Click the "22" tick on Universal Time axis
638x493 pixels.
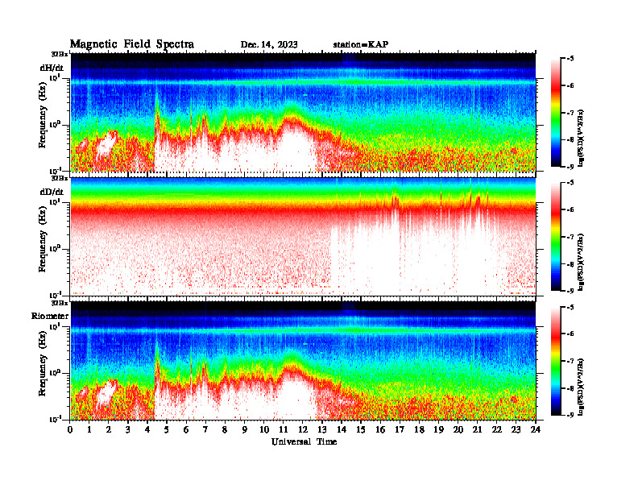[496, 430]
